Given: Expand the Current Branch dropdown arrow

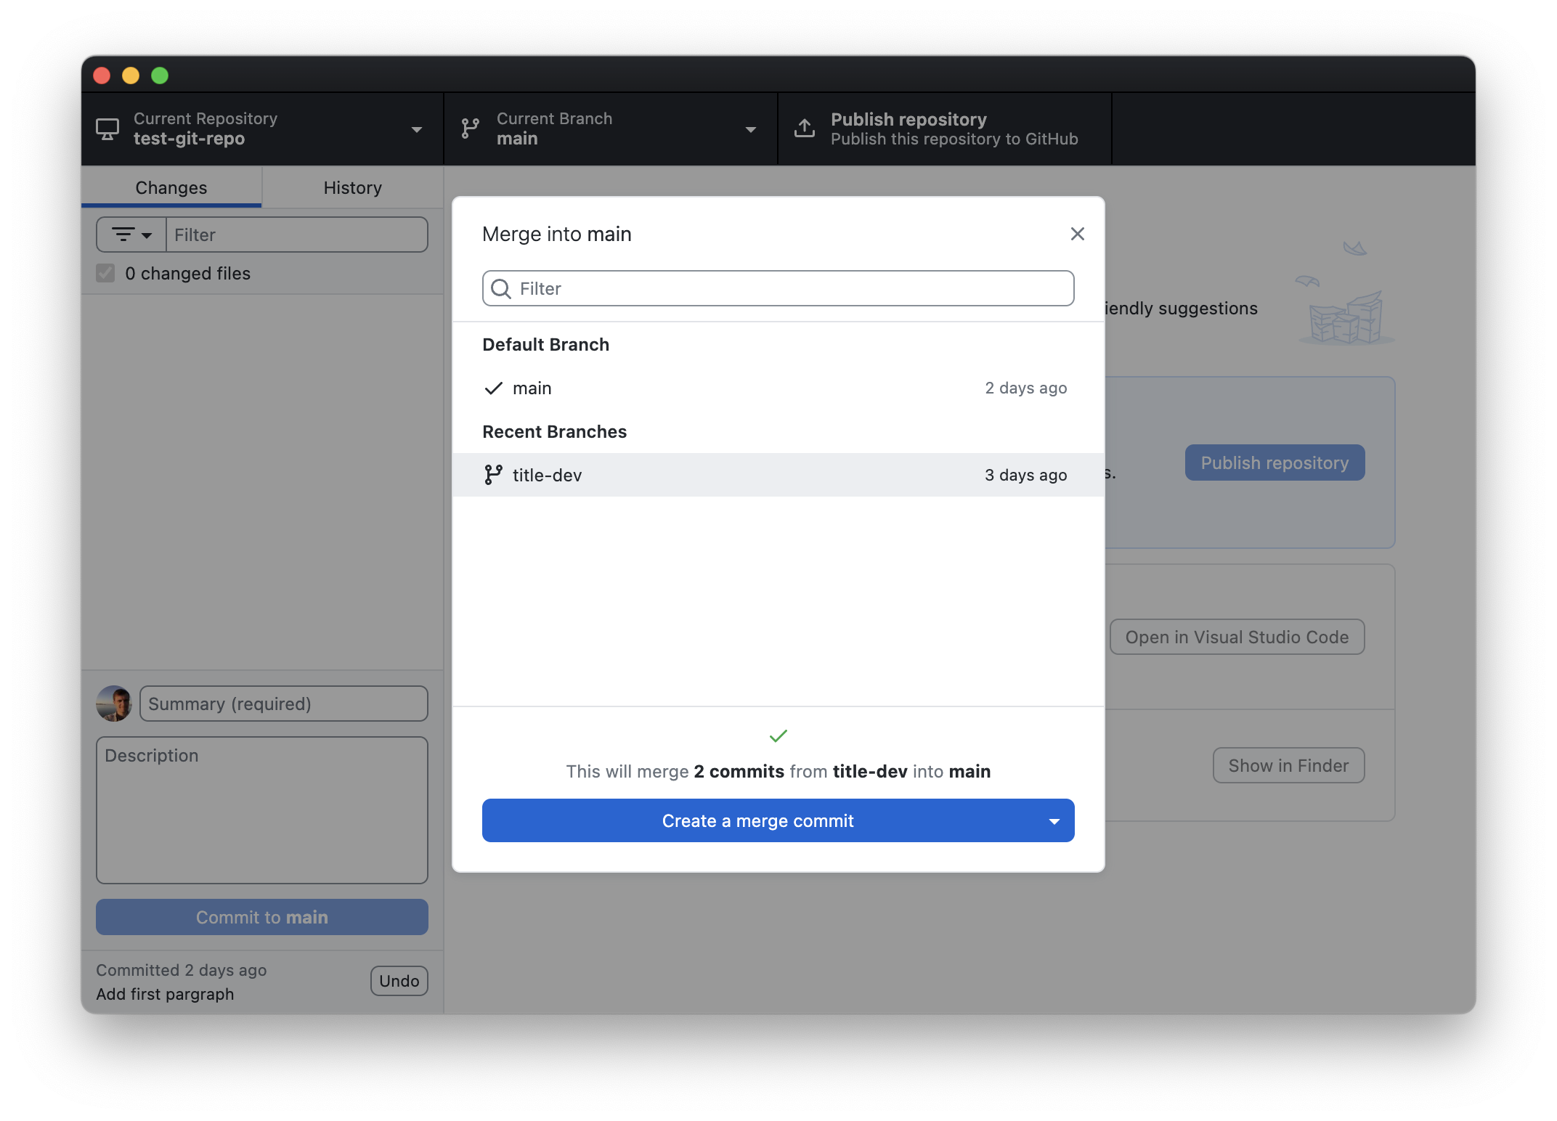Looking at the screenshot, I should coord(751,130).
